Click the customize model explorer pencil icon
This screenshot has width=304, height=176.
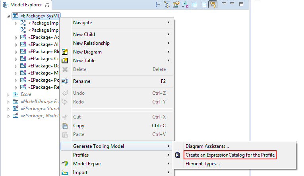point(176,4)
